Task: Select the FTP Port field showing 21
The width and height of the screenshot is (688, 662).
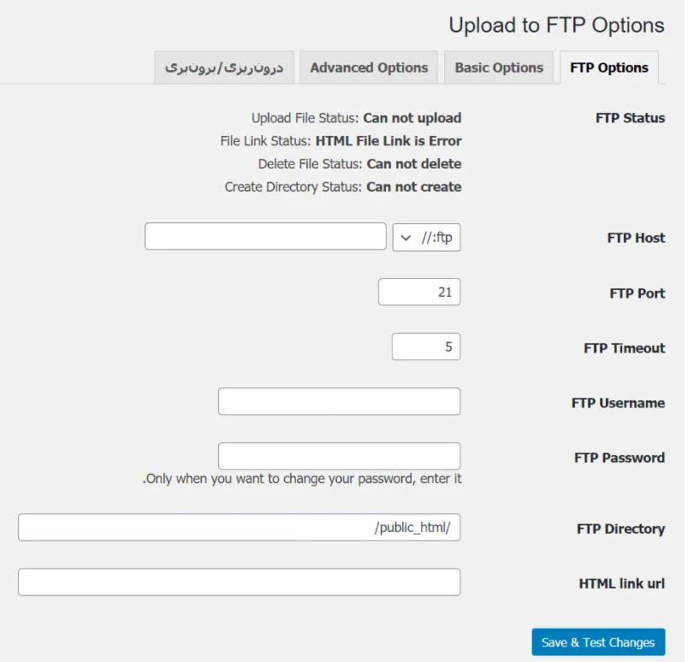Action: coord(419,292)
